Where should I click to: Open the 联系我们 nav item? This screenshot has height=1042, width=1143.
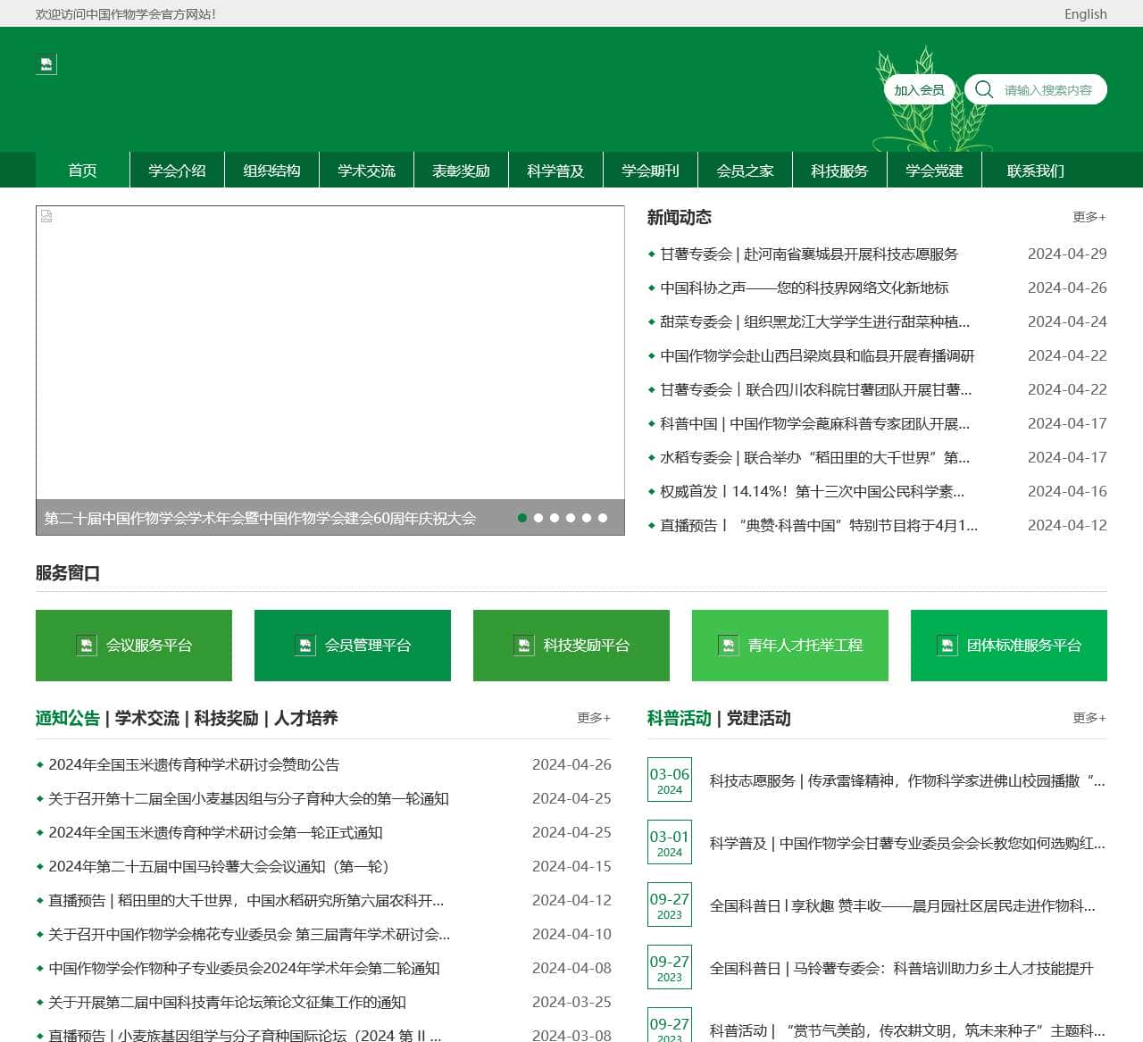click(1035, 170)
